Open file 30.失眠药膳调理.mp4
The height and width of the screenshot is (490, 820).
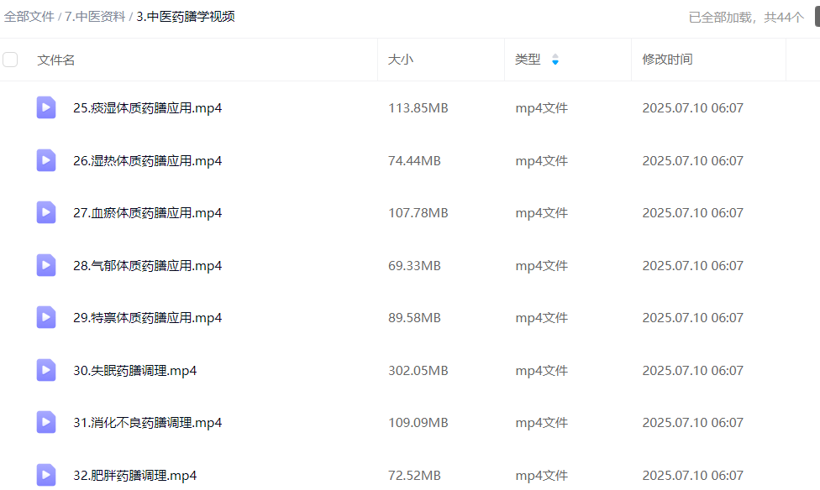pos(134,370)
